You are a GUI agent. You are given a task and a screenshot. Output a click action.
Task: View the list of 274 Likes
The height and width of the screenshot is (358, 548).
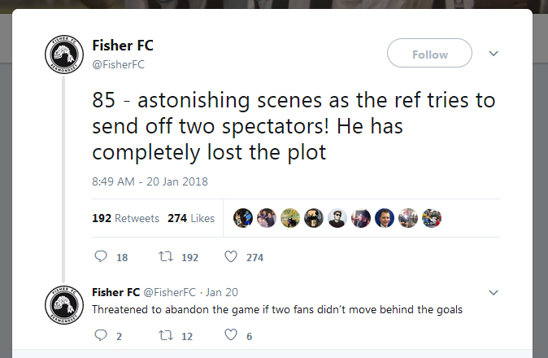point(191,218)
